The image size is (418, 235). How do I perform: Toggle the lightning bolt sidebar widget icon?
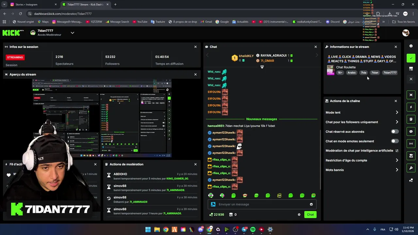[x=411, y=107]
